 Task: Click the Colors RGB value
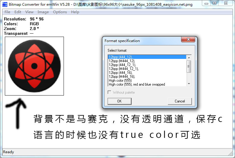(x=34, y=24)
